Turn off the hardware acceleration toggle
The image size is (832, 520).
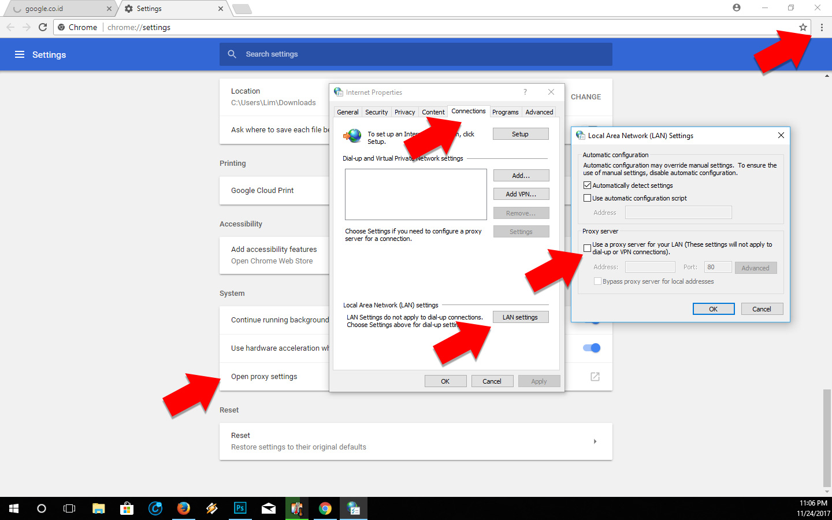(x=591, y=348)
